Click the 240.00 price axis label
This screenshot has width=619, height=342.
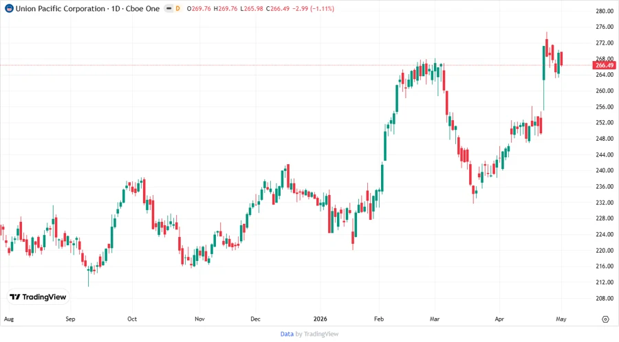605,170
